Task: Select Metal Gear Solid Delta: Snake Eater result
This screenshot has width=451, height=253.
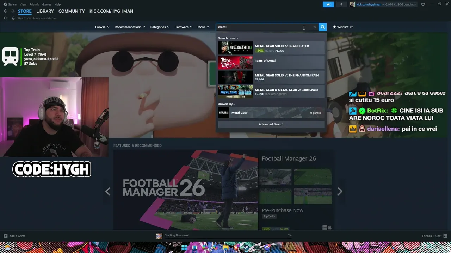Action: tap(271, 48)
